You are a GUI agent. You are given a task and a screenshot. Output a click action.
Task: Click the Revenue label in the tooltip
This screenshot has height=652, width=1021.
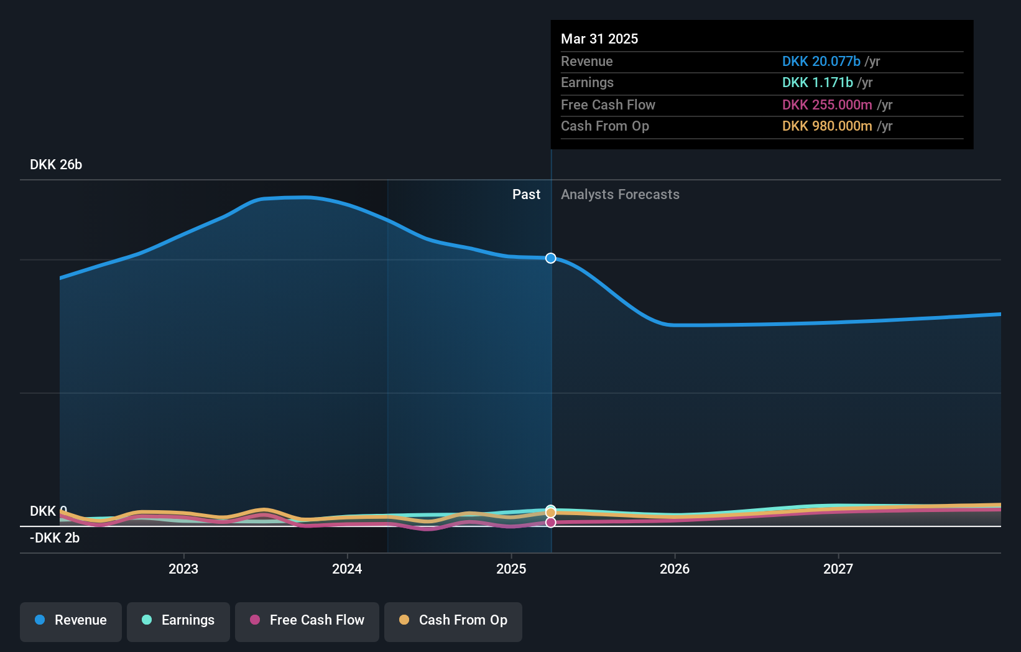coord(586,61)
